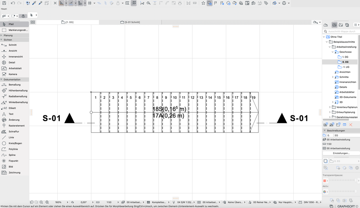360x208 pixels.
Task: Click the Markierungsrahmen marquee tool
Action: [x=14, y=30]
